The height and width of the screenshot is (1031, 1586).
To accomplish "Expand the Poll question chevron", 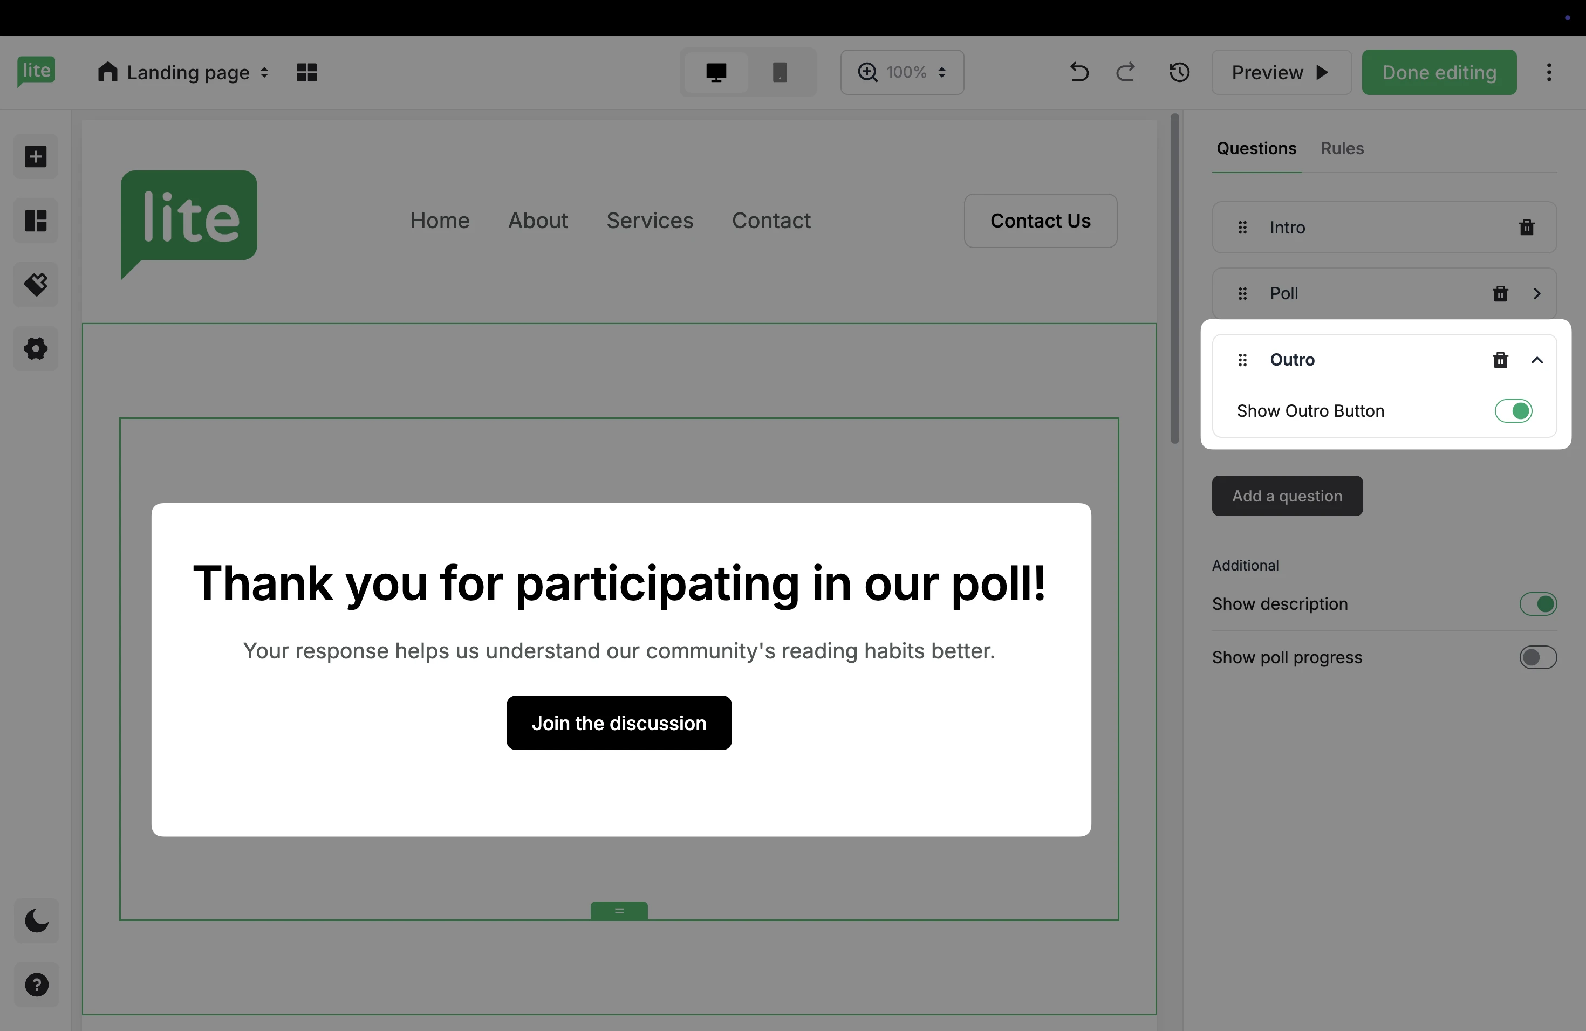I will (x=1537, y=294).
